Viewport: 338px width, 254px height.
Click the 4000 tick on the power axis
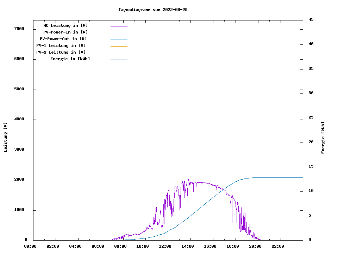pyautogui.click(x=19, y=119)
